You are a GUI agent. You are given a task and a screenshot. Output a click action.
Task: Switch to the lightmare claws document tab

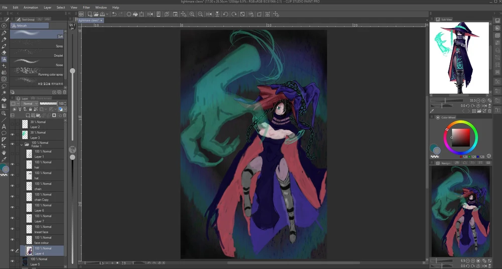pos(89,20)
